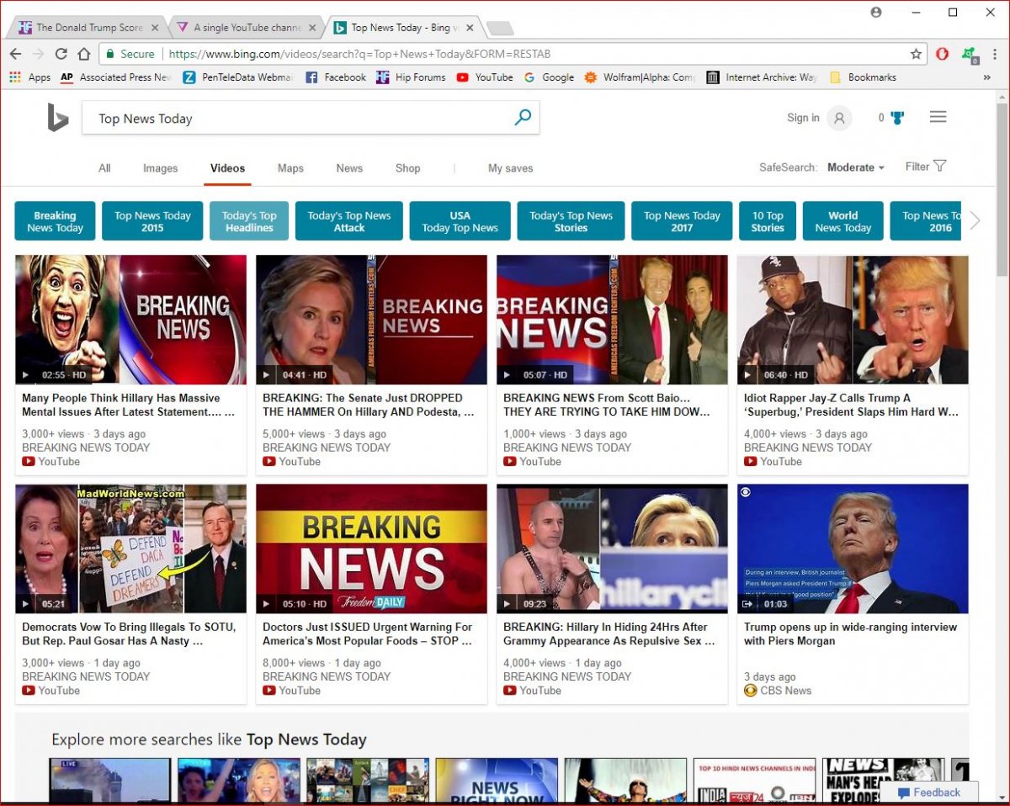Open the SafeSearch Moderate dropdown
Viewport: 1010px width, 806px height.
click(856, 167)
